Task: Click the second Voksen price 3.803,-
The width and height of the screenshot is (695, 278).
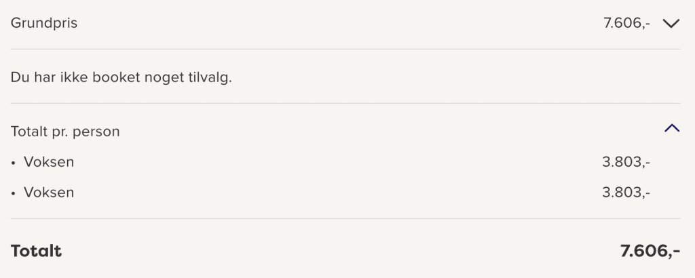Action: tap(626, 193)
